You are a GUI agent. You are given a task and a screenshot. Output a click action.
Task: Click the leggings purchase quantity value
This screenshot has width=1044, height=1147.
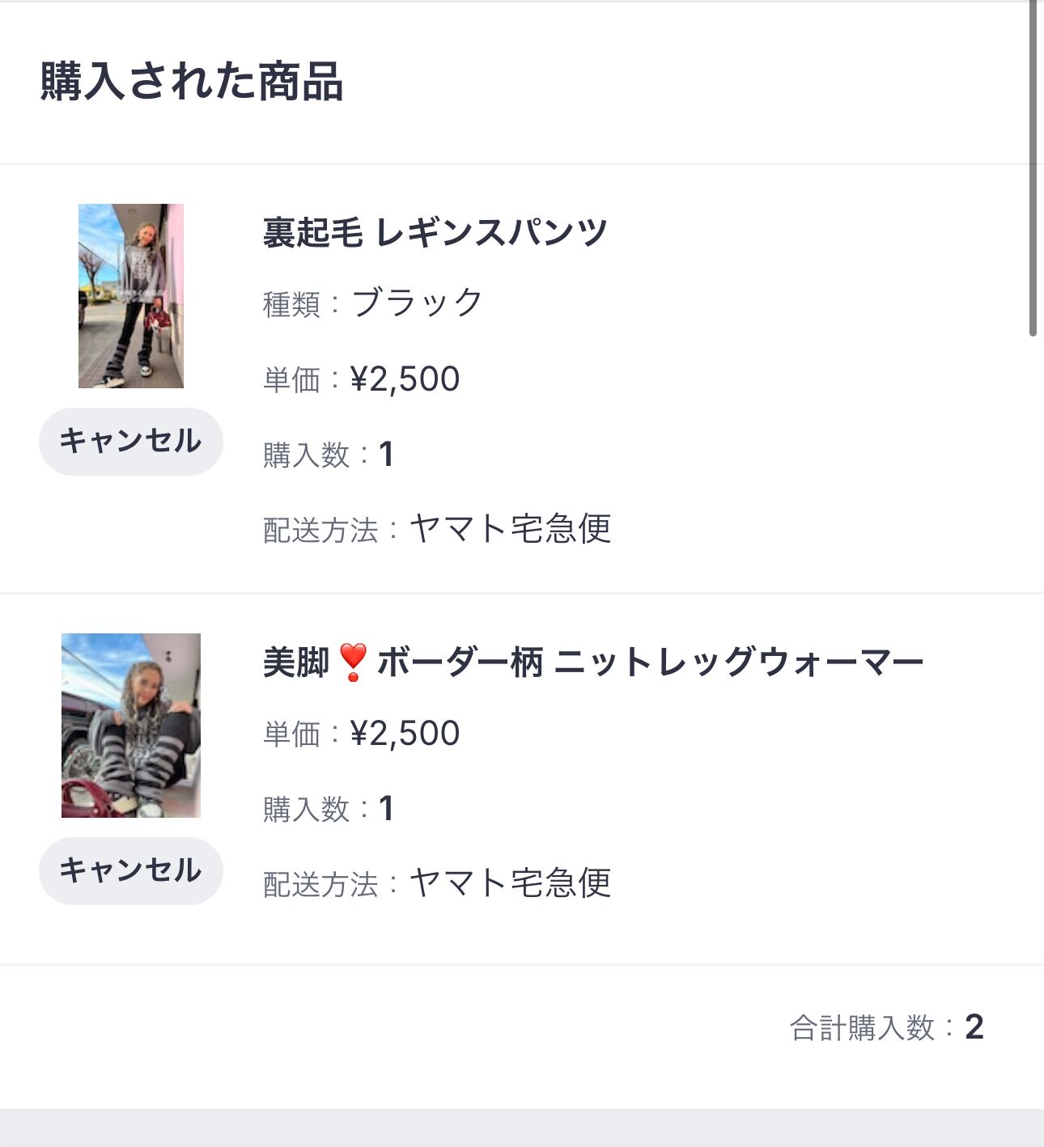pyautogui.click(x=386, y=455)
